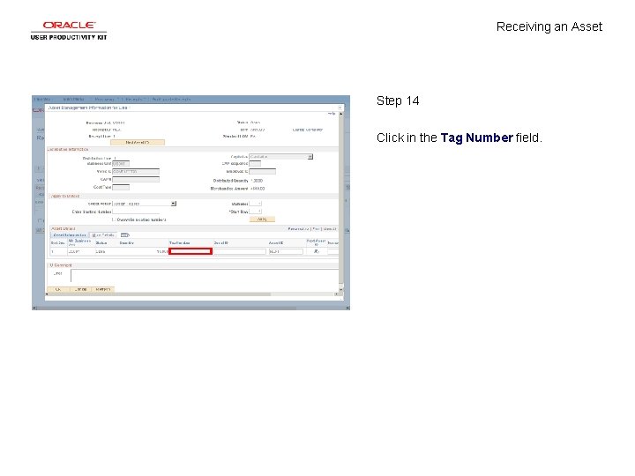Click the Refresh button

click(x=103, y=289)
